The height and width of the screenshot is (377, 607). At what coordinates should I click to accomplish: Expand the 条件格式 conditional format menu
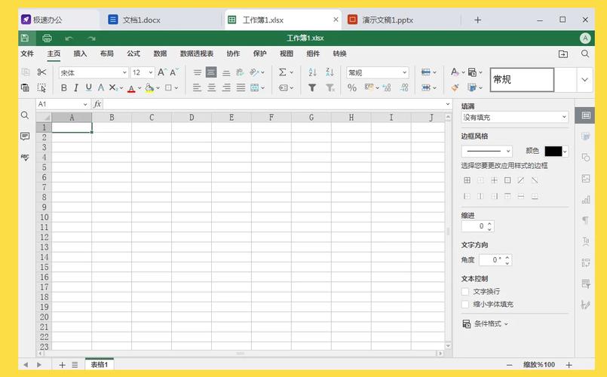485,323
